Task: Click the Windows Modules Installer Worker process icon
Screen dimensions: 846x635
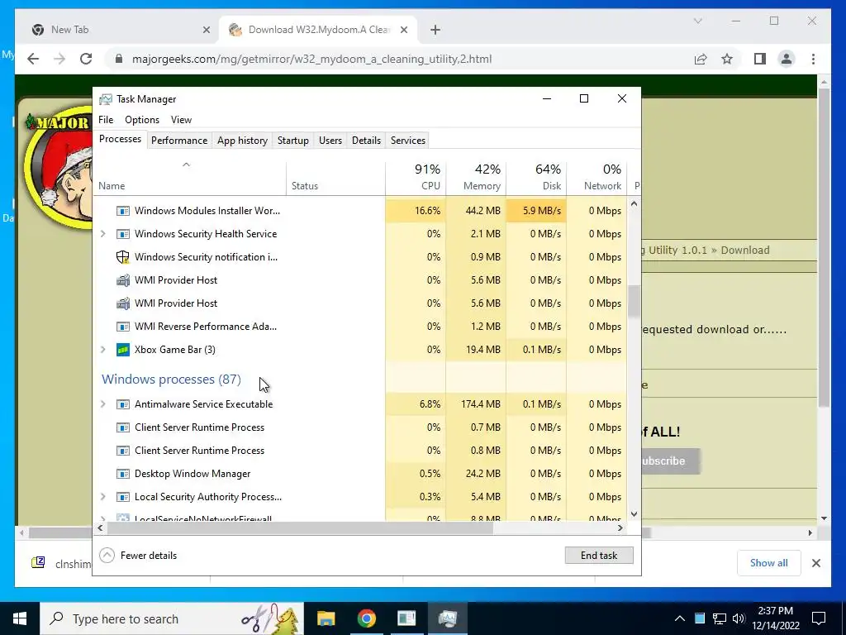Action: click(123, 211)
